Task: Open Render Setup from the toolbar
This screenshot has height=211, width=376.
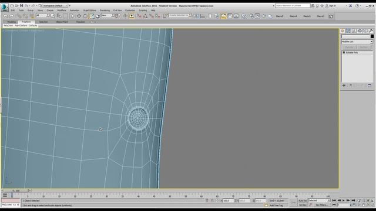Action: (x=251, y=16)
